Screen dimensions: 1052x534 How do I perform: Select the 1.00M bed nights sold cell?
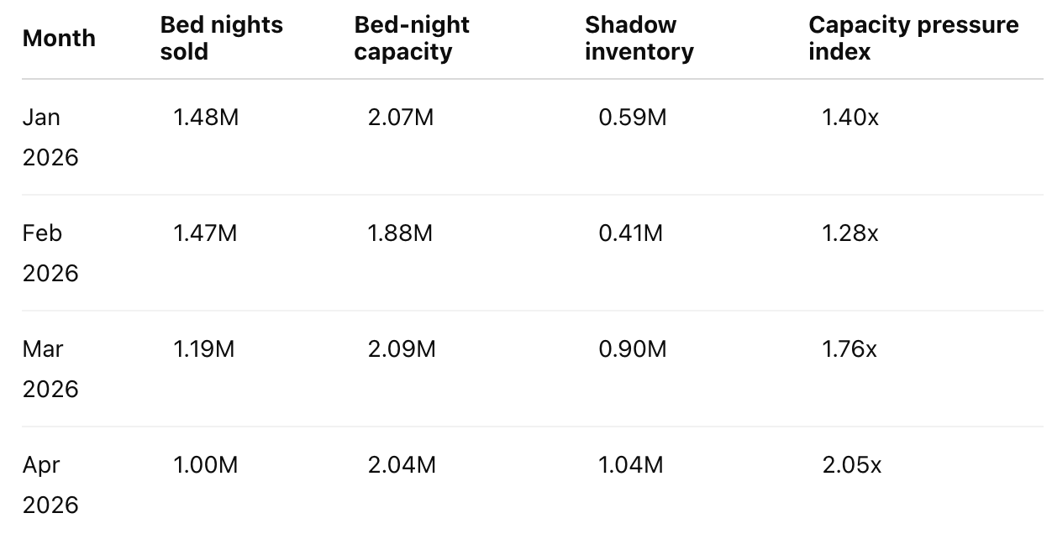206,465
